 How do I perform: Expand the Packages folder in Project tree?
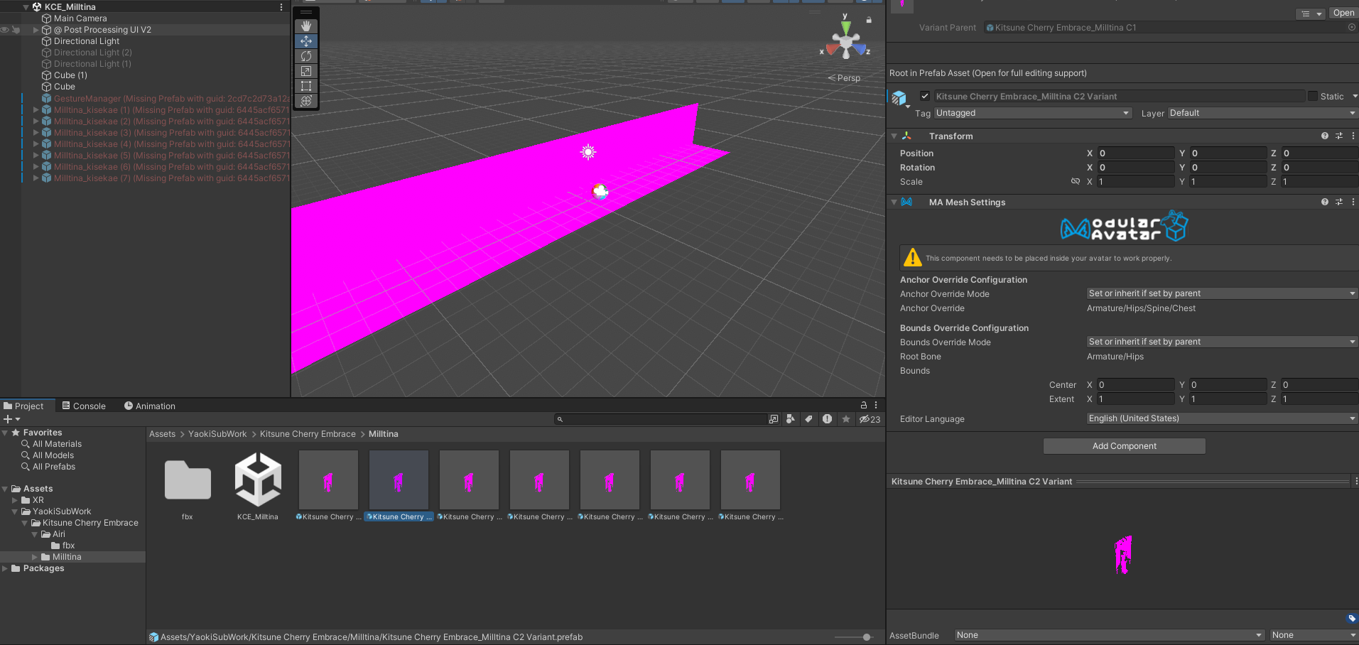tap(5, 568)
